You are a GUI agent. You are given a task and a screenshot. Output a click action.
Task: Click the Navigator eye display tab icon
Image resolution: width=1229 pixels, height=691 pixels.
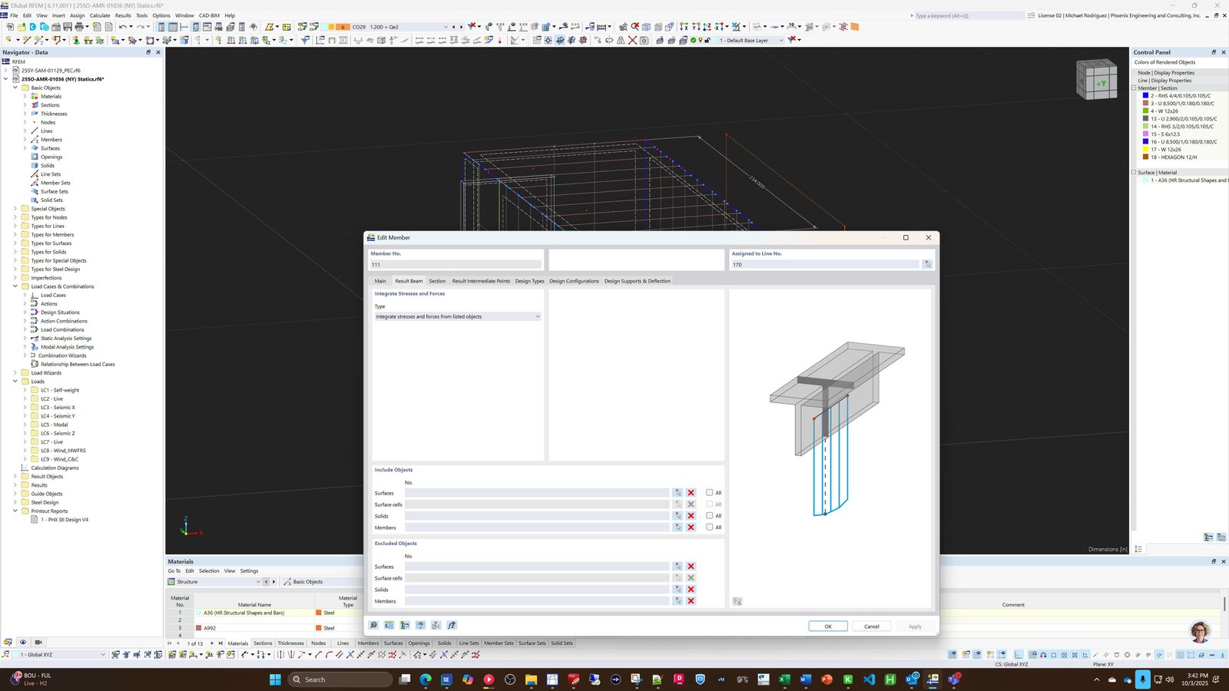coord(23,642)
